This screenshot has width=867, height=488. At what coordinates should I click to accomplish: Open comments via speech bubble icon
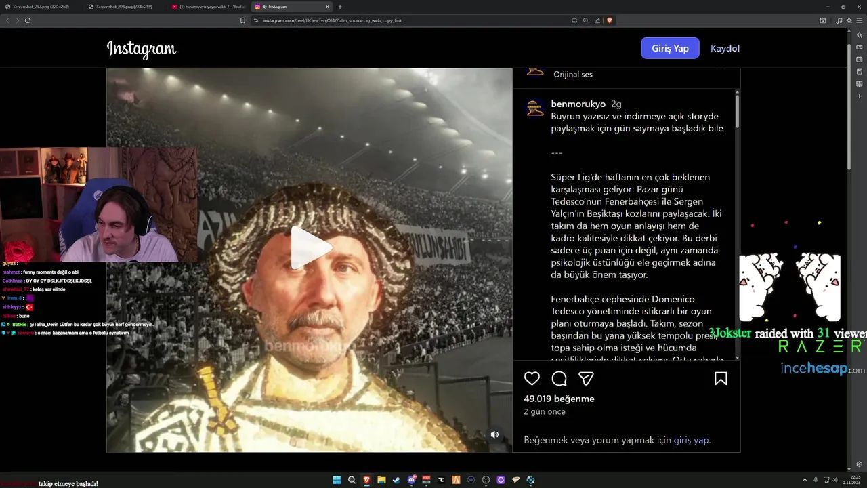click(559, 378)
